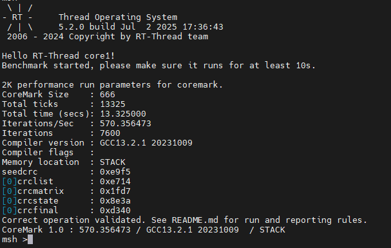The height and width of the screenshot is (248, 391).
Task: Click the Total time value 13.325000
Action: 123,114
